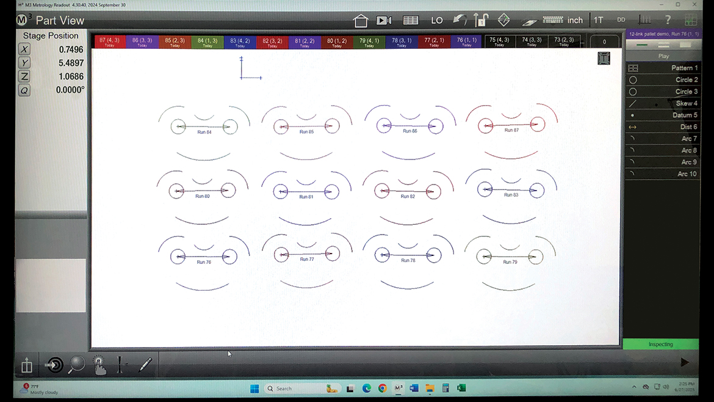Click the play arrow at bottom right

[684, 362]
